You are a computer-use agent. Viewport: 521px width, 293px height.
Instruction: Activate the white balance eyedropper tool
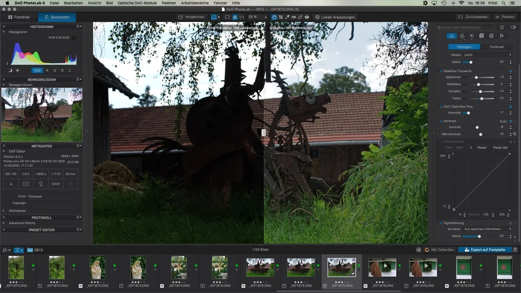coord(287,17)
